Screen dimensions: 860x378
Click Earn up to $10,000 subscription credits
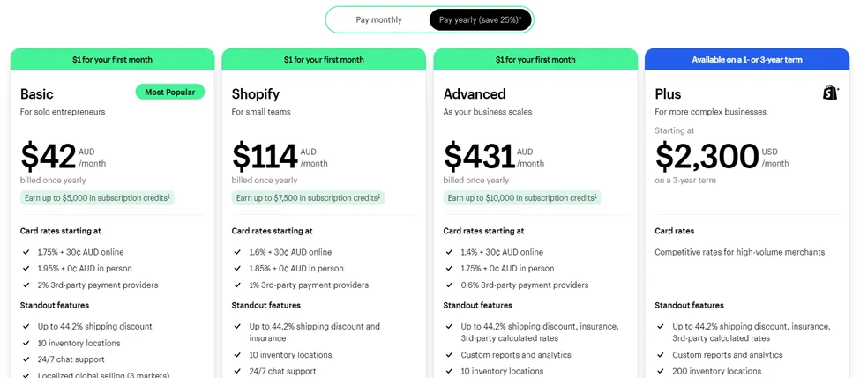(522, 198)
